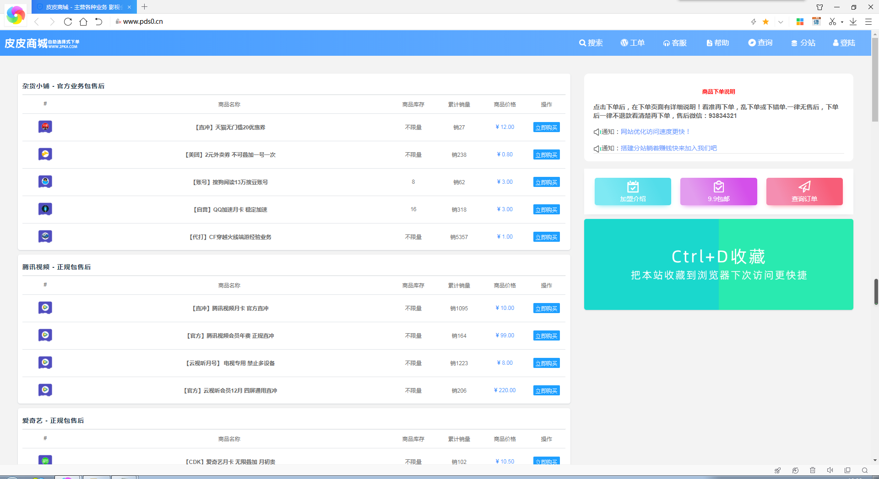Open 分站 in site navigation
879x479 pixels.
(x=803, y=43)
